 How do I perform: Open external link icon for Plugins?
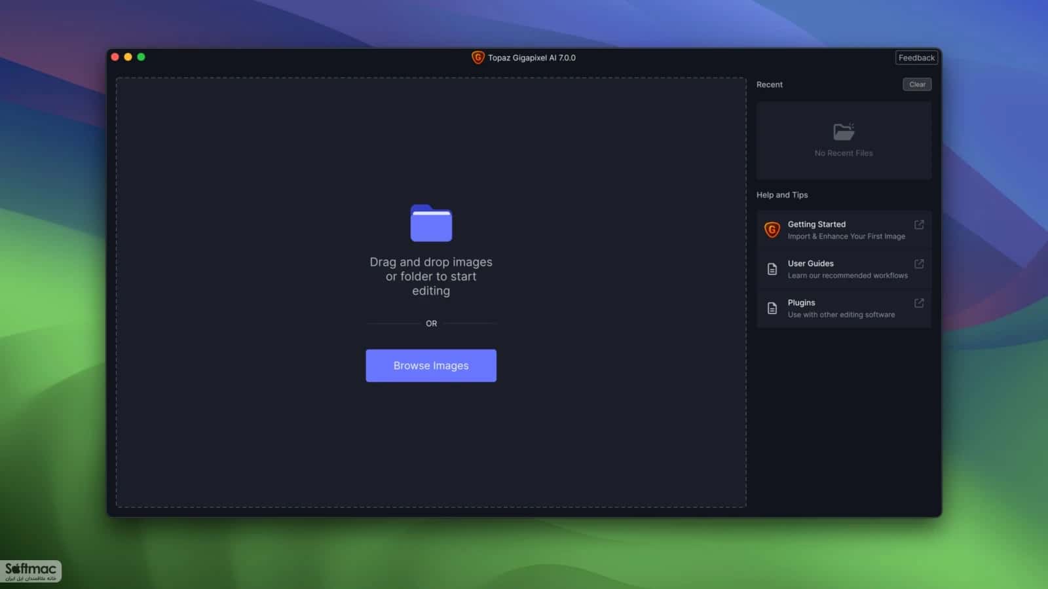click(919, 303)
